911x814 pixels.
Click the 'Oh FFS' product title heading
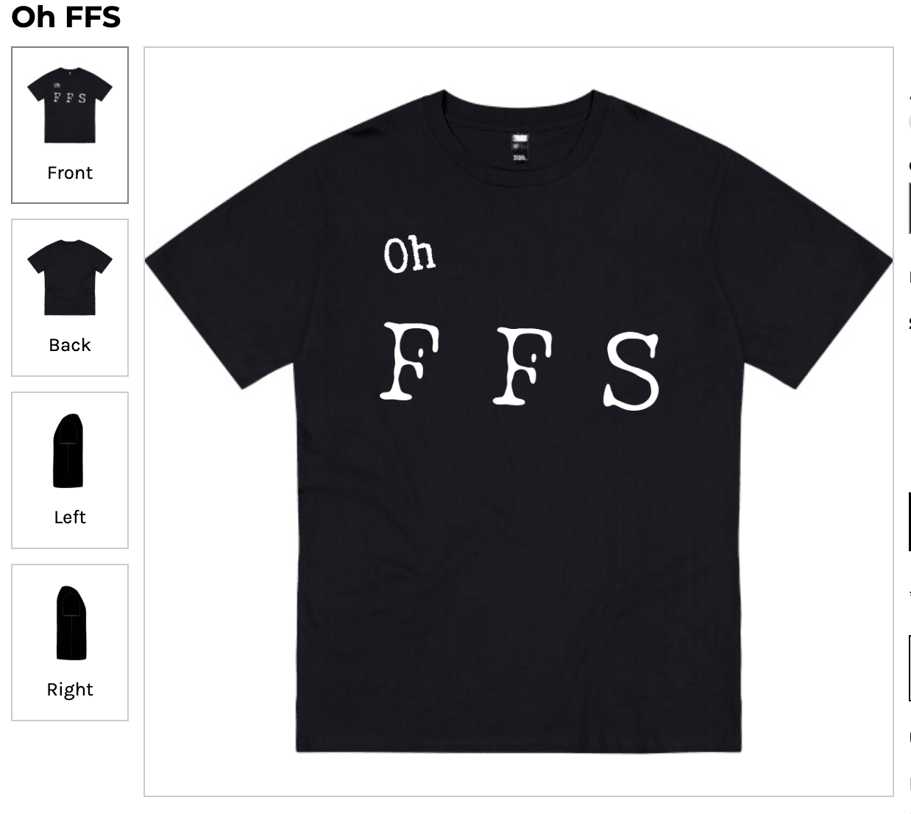65,16
